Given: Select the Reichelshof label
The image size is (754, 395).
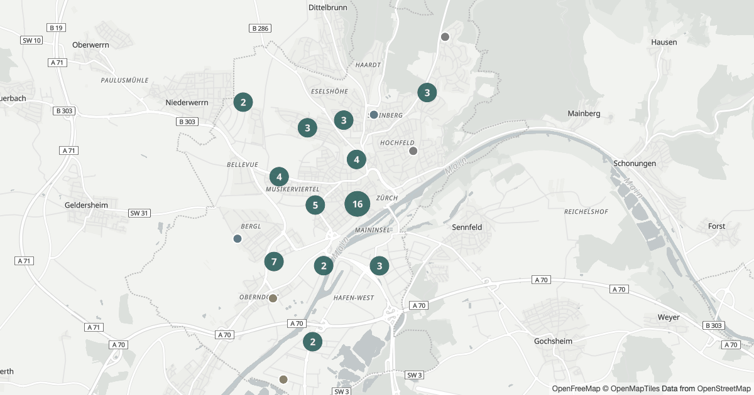Looking at the screenshot, I should coord(586,211).
